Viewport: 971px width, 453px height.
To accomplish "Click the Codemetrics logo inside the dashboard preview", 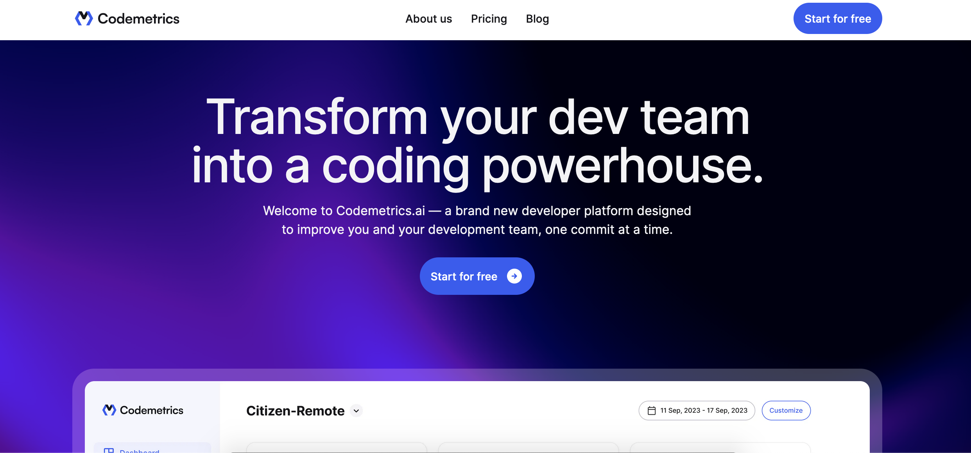I will pyautogui.click(x=143, y=410).
